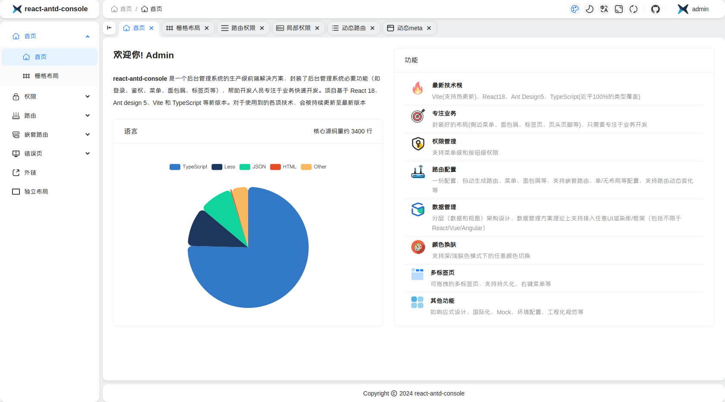Screen dimensions: 725x402
Task: Expand the 错误页 sidebar menu
Action: (x=50, y=154)
